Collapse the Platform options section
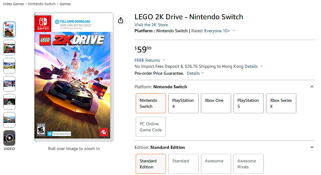The height and width of the screenshot is (175, 321). pos(312,87)
